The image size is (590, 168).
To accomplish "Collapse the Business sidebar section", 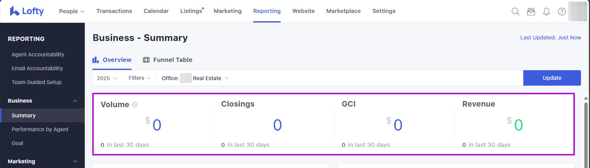I will coord(75,101).
